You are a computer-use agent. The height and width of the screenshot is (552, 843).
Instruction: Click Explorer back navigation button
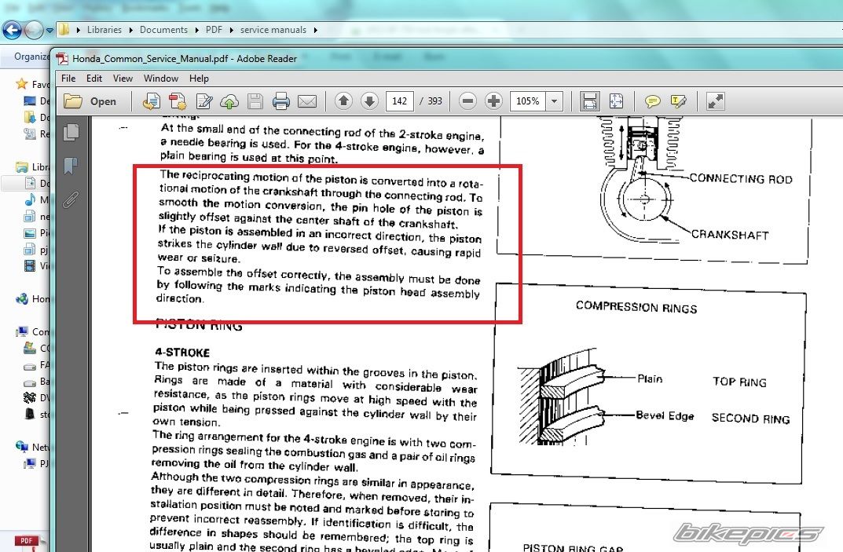click(12, 30)
